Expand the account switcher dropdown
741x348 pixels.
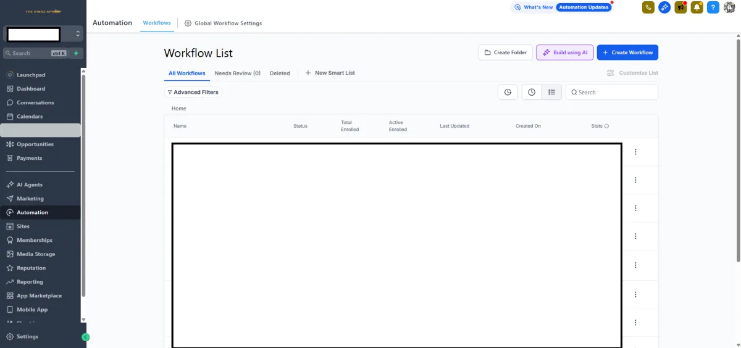[43, 34]
